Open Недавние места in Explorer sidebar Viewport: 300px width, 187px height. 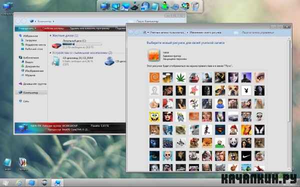(35, 45)
